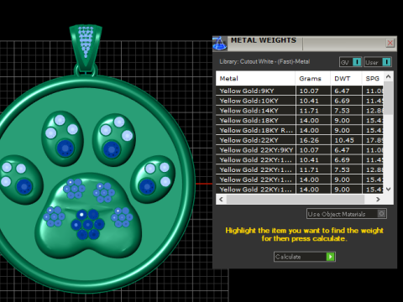Enable Use Object Materials option

(347, 214)
